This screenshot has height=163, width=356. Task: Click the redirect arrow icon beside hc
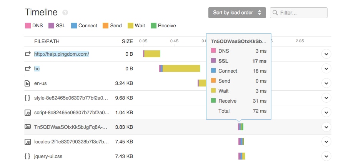click(27, 68)
